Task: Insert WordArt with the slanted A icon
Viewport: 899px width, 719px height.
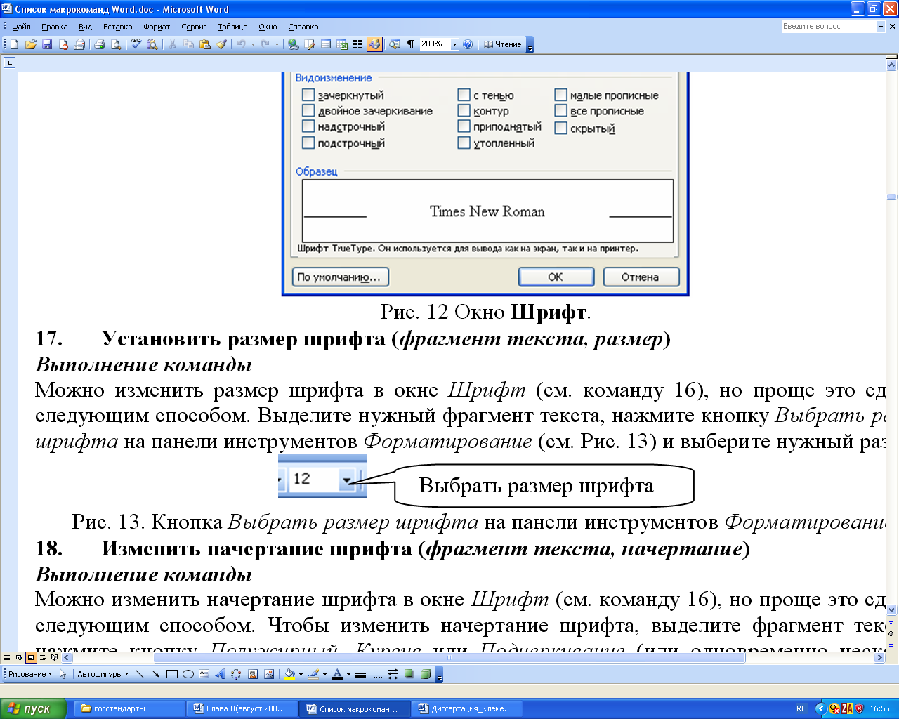Action: [x=220, y=674]
